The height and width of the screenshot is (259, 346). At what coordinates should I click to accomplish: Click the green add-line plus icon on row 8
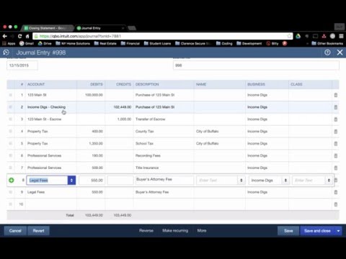coord(12,180)
